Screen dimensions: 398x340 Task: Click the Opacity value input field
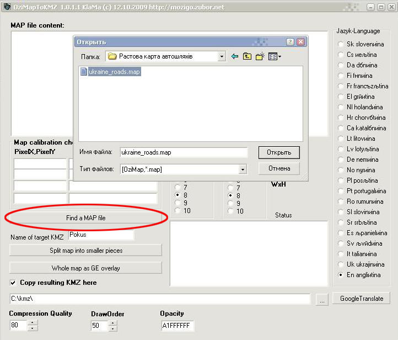coord(178,326)
